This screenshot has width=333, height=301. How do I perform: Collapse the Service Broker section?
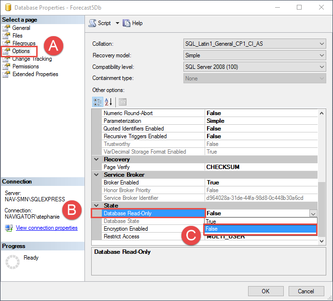pyautogui.click(x=97, y=175)
